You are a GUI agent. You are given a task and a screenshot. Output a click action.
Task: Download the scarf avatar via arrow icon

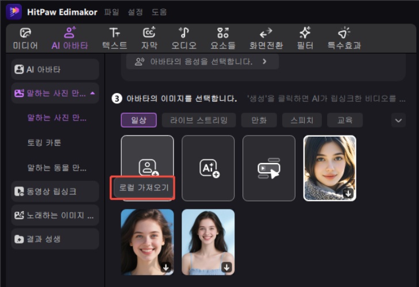point(348,193)
